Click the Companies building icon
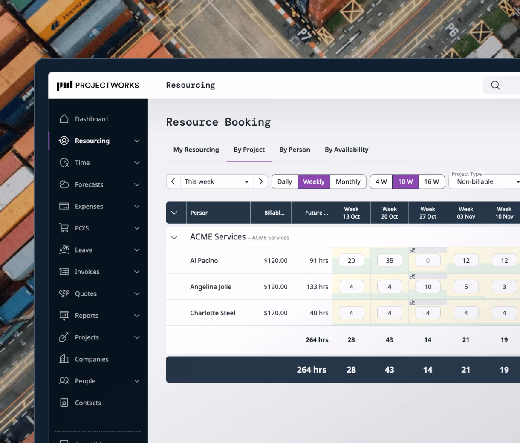520x443 pixels. pyautogui.click(x=64, y=359)
